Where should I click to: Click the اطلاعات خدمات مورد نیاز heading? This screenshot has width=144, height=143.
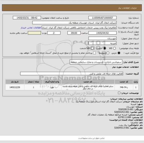click(x=125, y=67)
